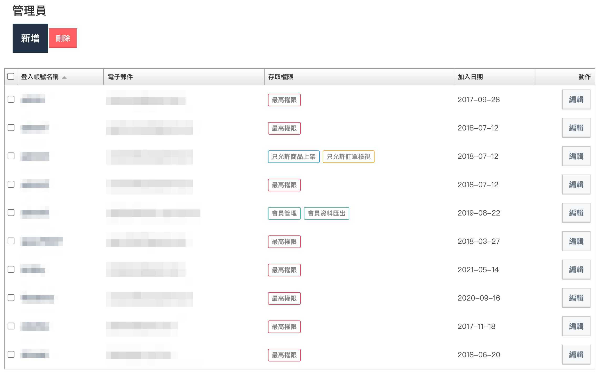Click the 會員資料匯出 permission tag
The image size is (601, 389).
[326, 213]
